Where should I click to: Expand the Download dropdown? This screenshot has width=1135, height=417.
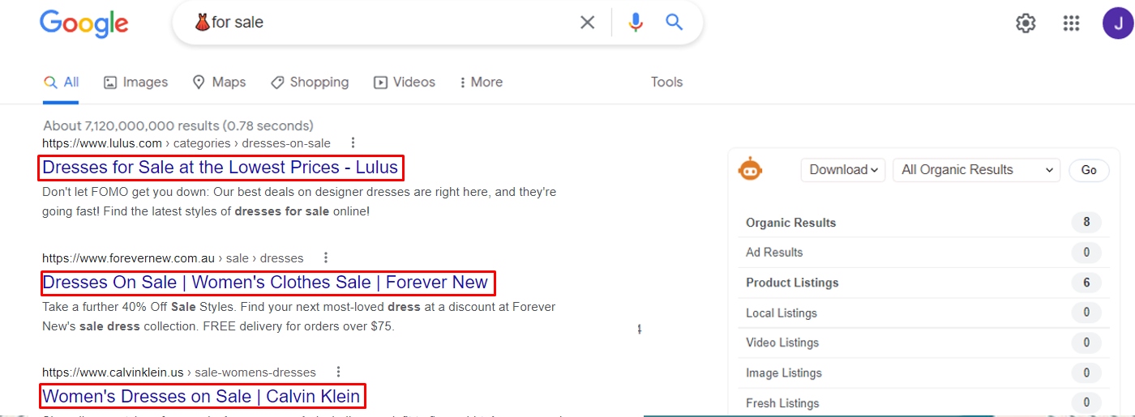tap(843, 170)
